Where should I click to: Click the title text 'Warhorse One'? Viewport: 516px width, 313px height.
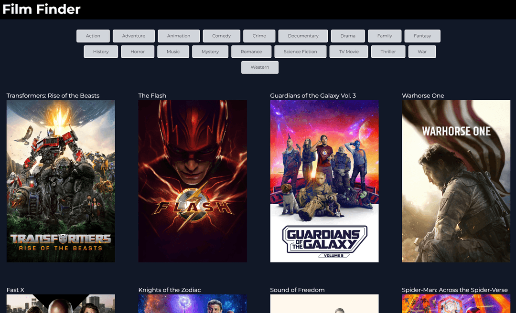(x=423, y=96)
